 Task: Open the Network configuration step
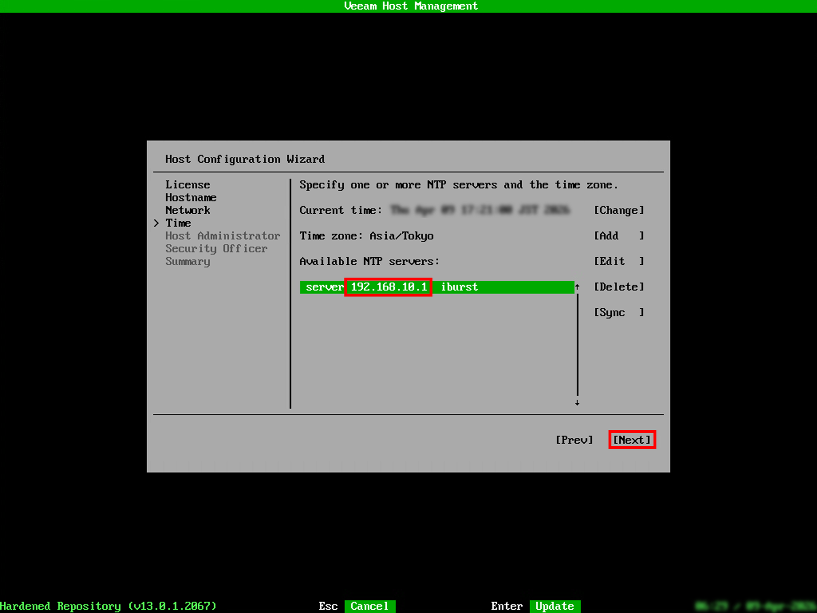point(188,210)
